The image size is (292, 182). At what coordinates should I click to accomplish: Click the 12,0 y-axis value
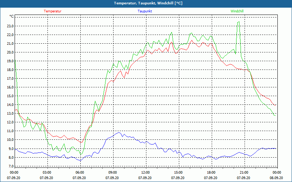(10, 122)
